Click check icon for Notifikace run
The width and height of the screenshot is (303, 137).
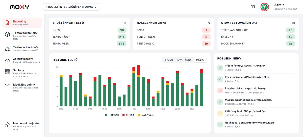pos(220,125)
